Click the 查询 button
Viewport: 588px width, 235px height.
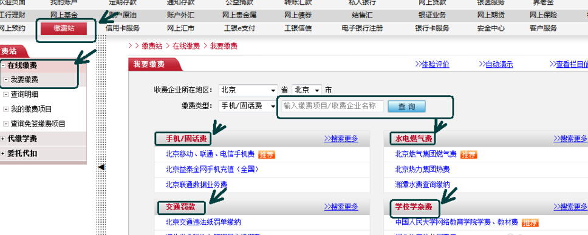point(406,106)
